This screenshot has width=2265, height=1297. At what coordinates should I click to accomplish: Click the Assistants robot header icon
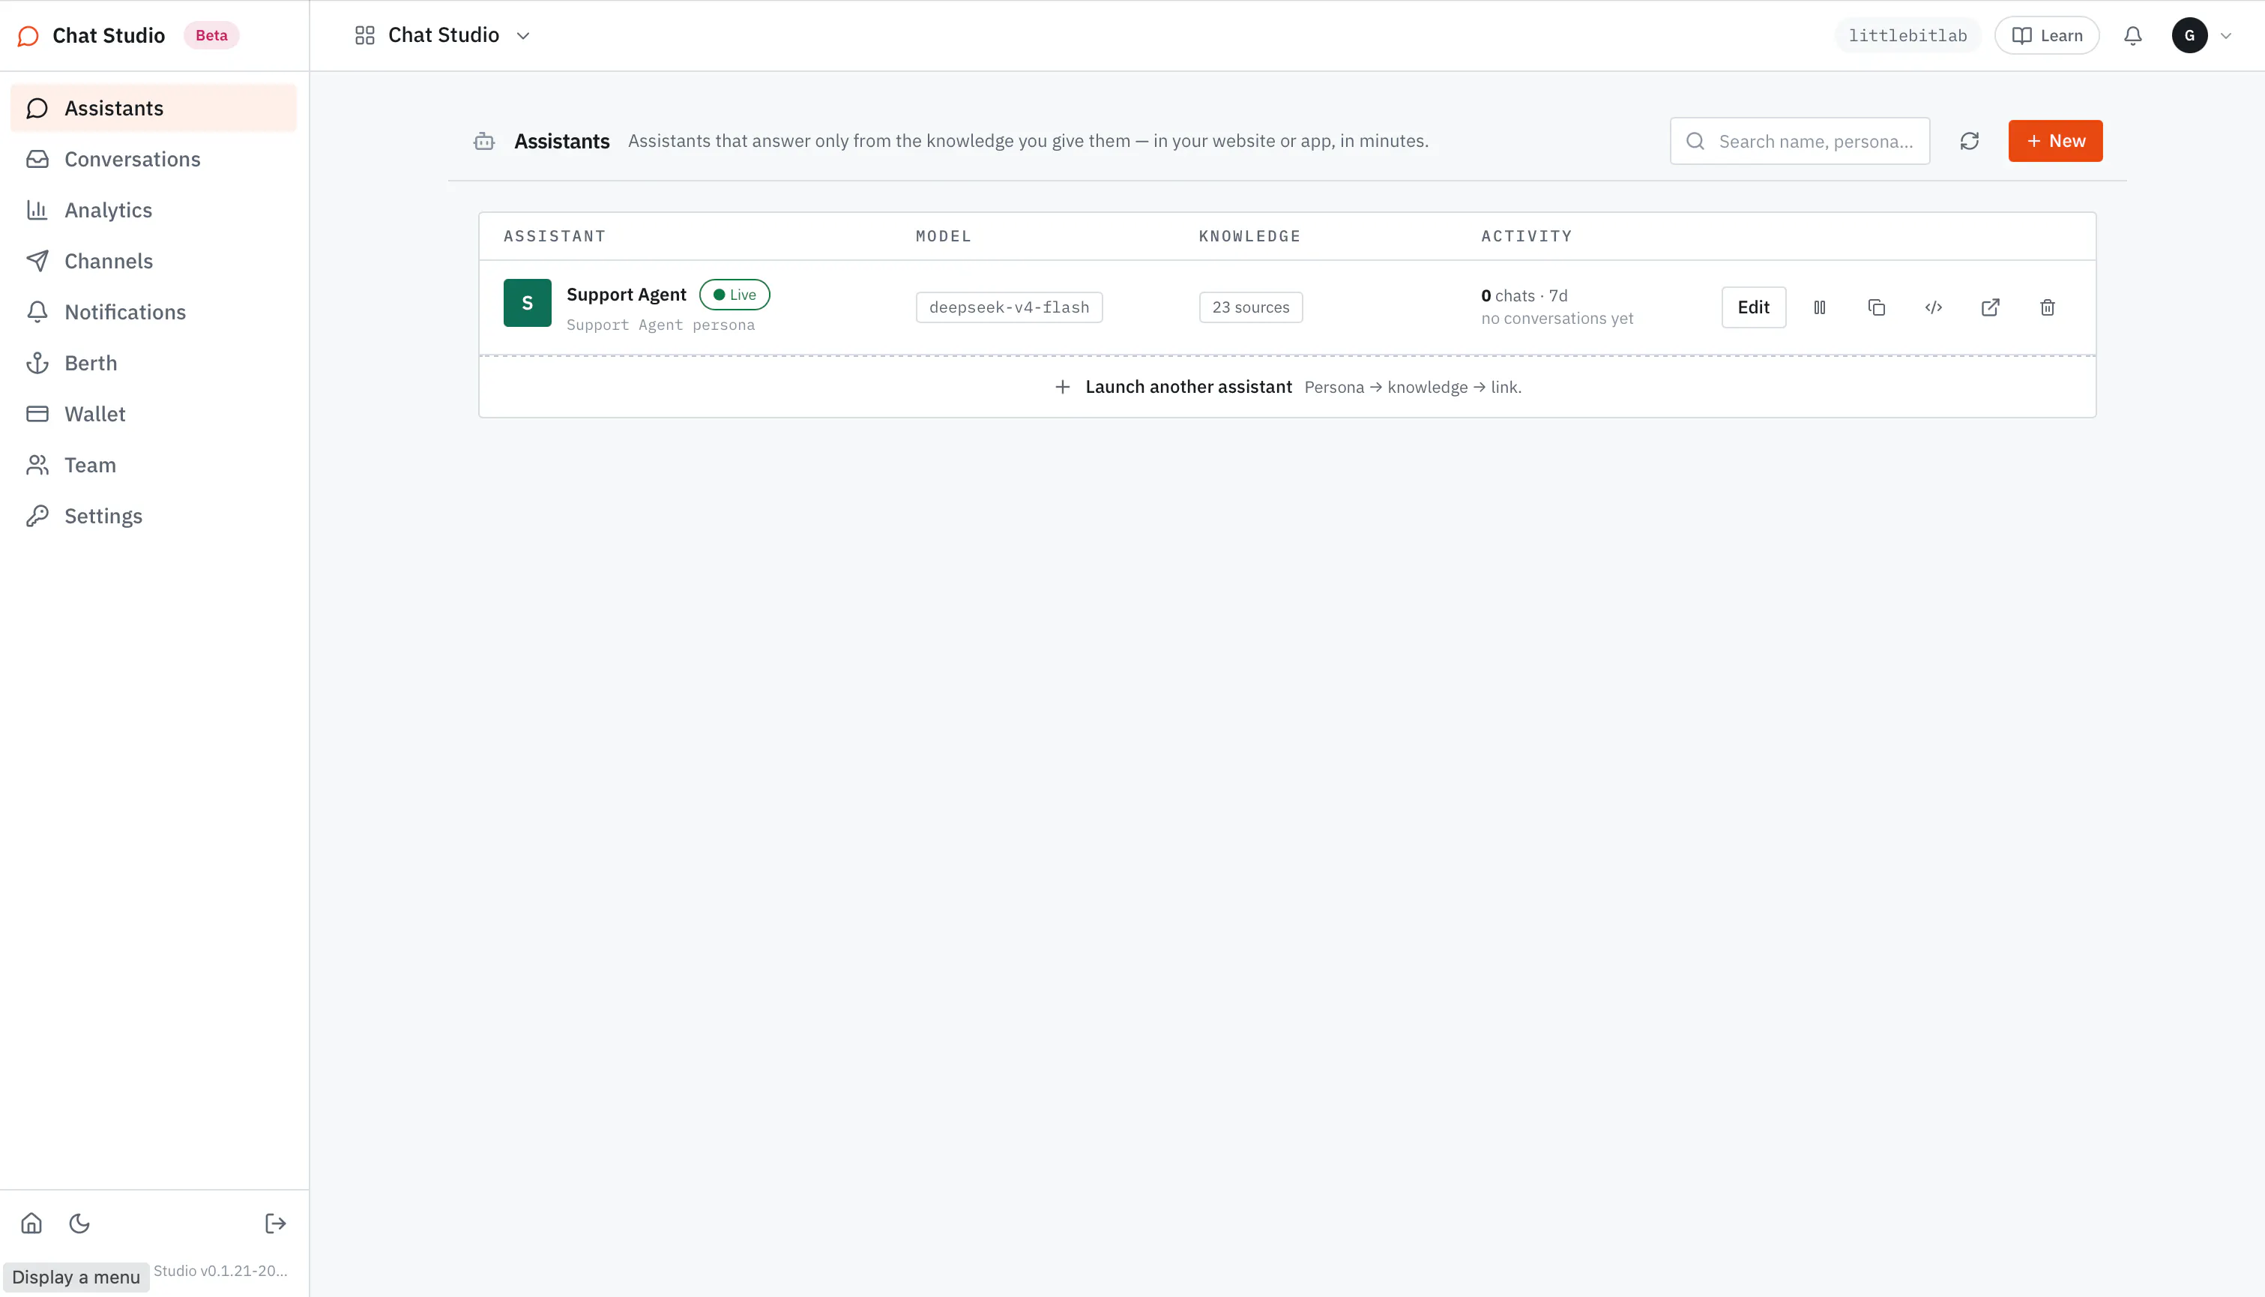point(484,142)
